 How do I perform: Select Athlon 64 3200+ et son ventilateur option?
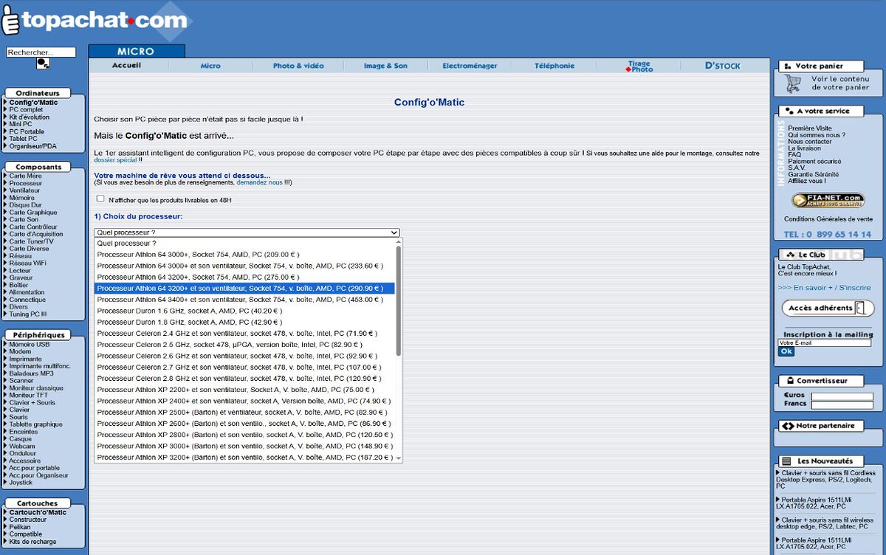[244, 289]
